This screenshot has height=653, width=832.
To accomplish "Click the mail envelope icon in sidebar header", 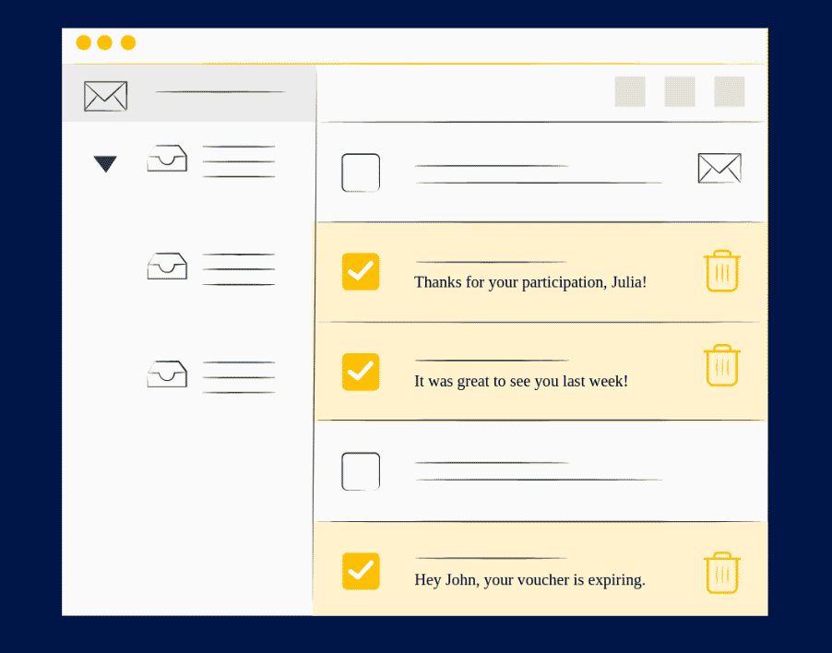I will [x=105, y=96].
